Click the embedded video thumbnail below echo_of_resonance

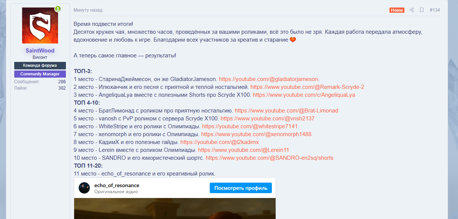175,210
